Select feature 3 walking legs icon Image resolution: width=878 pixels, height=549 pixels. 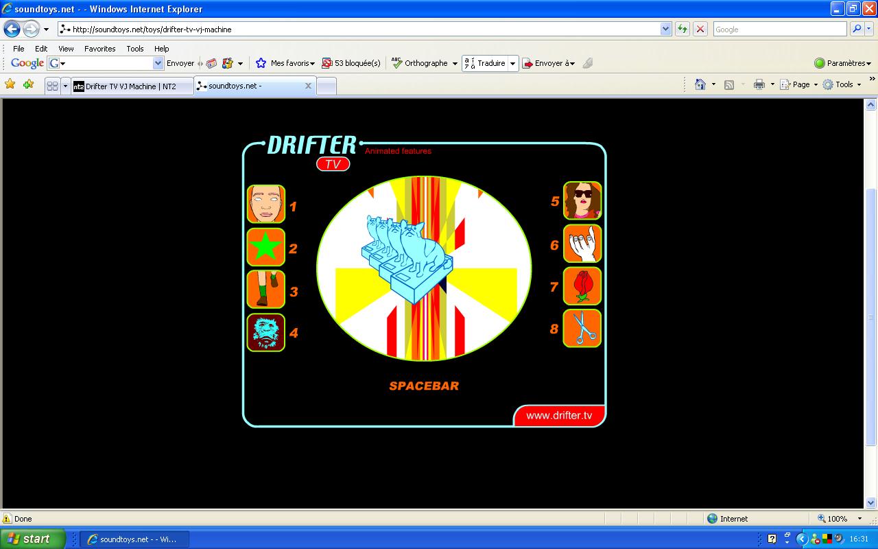pos(266,290)
